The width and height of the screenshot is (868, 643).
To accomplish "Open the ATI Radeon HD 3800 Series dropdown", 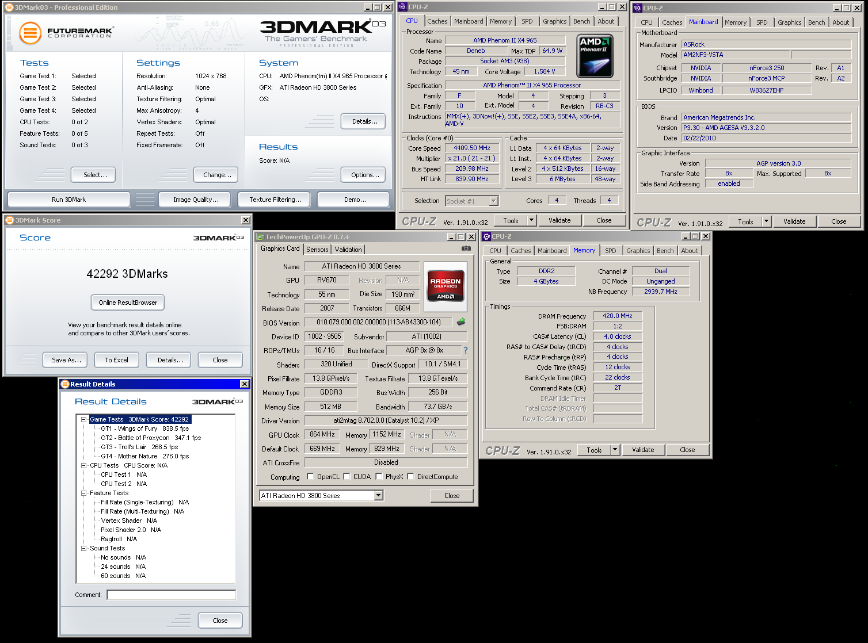I will tap(378, 495).
